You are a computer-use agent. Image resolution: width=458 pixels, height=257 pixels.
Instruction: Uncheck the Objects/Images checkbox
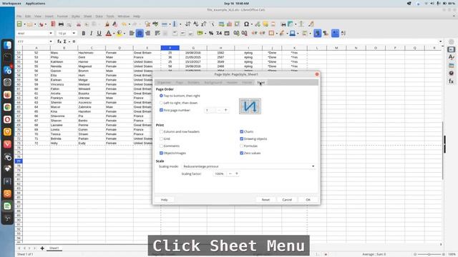(x=161, y=153)
